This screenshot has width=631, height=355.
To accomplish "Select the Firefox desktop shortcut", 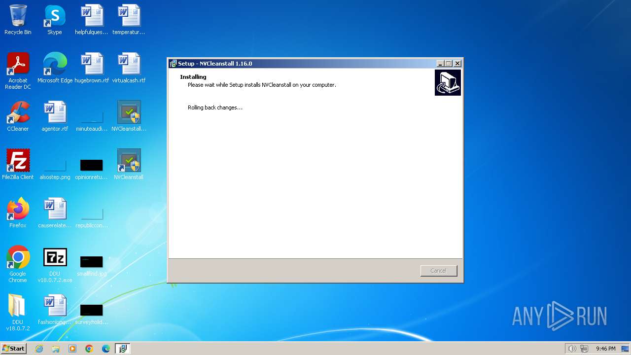I will pos(18,213).
